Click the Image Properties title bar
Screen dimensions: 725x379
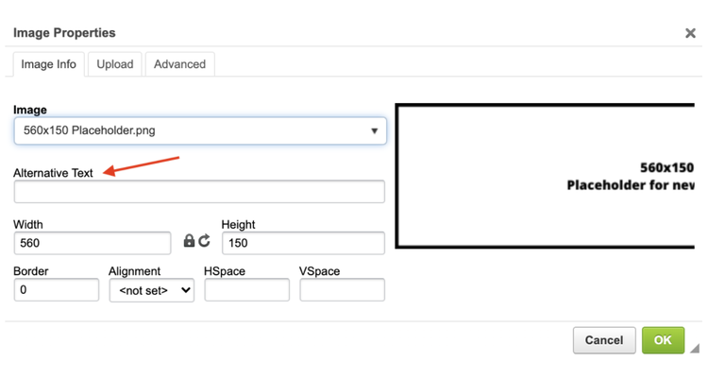283,33
